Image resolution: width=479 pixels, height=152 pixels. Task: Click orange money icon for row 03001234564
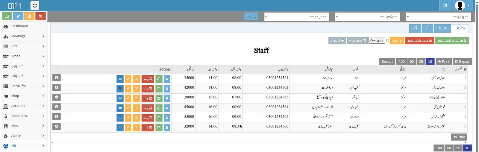tap(136, 108)
